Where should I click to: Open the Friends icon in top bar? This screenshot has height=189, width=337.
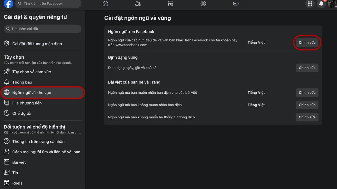tap(138, 4)
